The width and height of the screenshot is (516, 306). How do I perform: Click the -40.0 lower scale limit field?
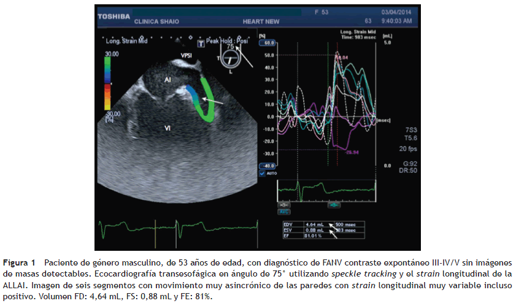[x=268, y=166]
